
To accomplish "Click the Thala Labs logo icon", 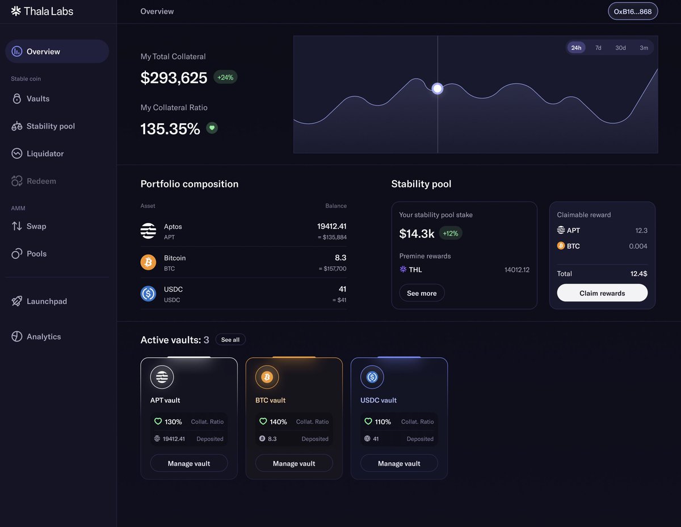I will click(16, 11).
